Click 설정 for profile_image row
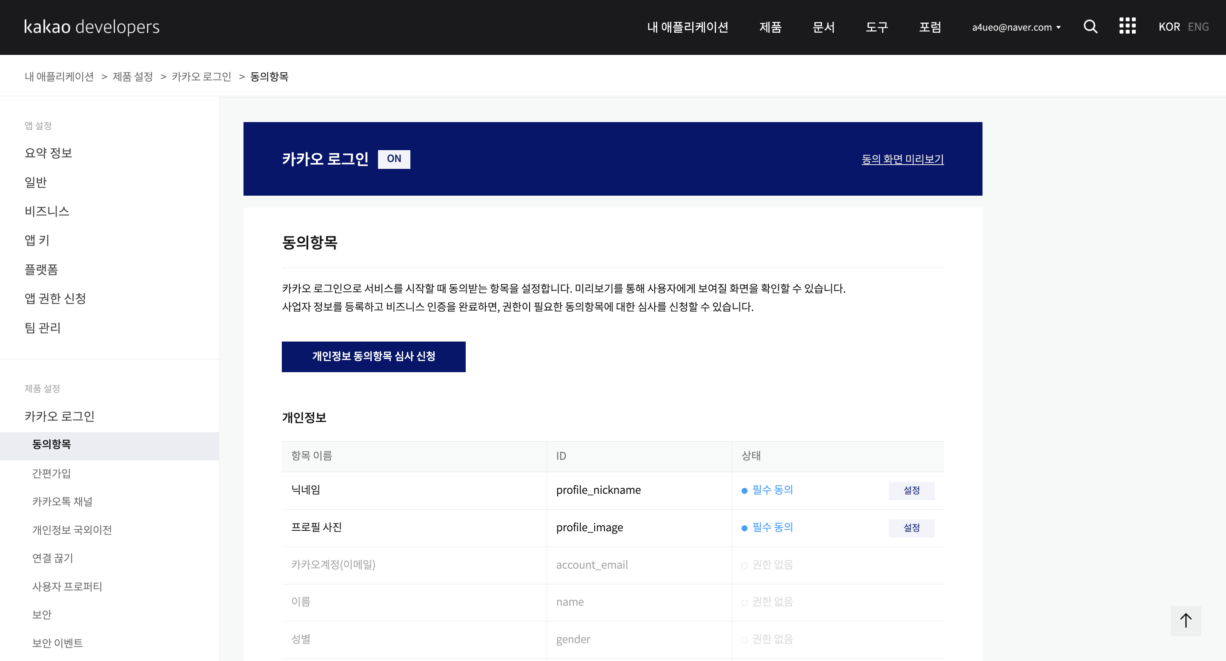 point(911,528)
